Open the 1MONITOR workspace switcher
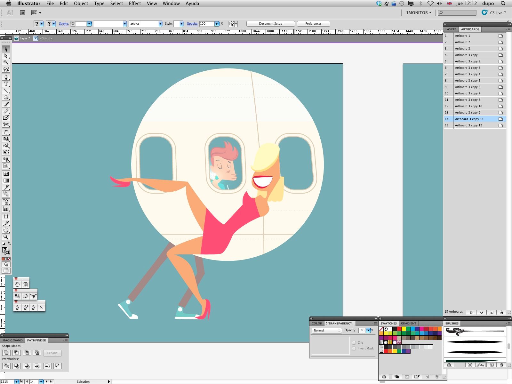 pyautogui.click(x=419, y=13)
